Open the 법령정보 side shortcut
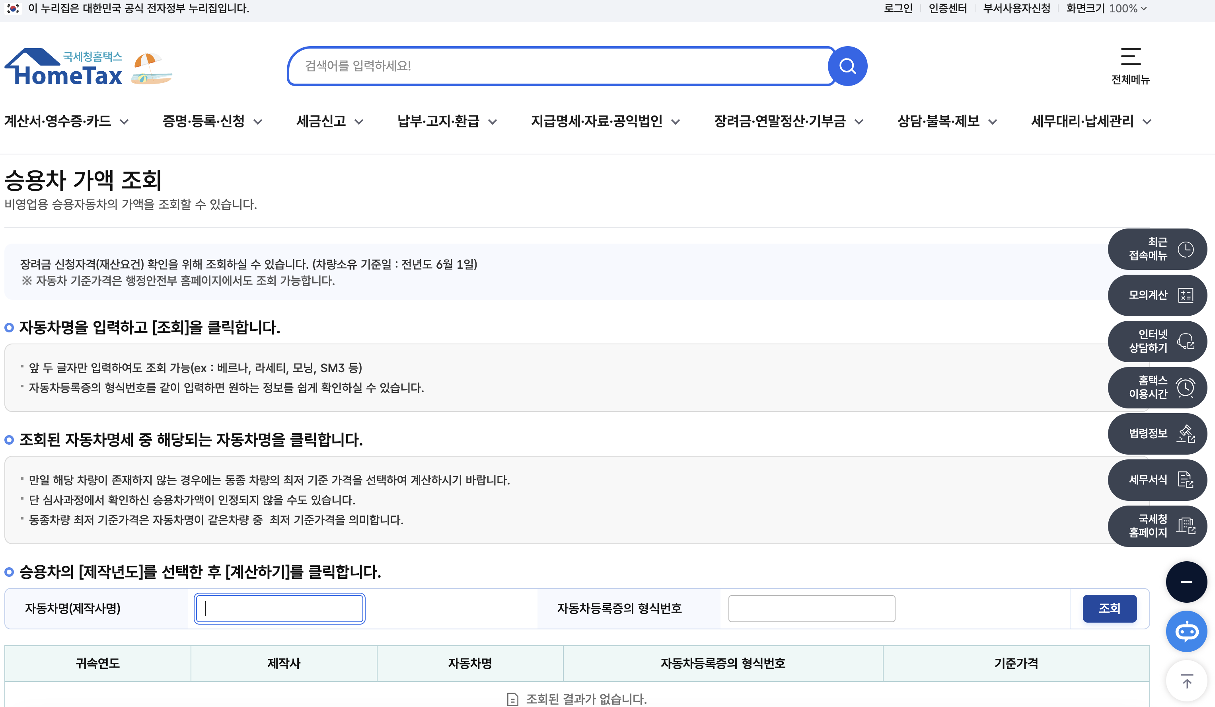Viewport: 1215px width, 707px height. 1157,434
